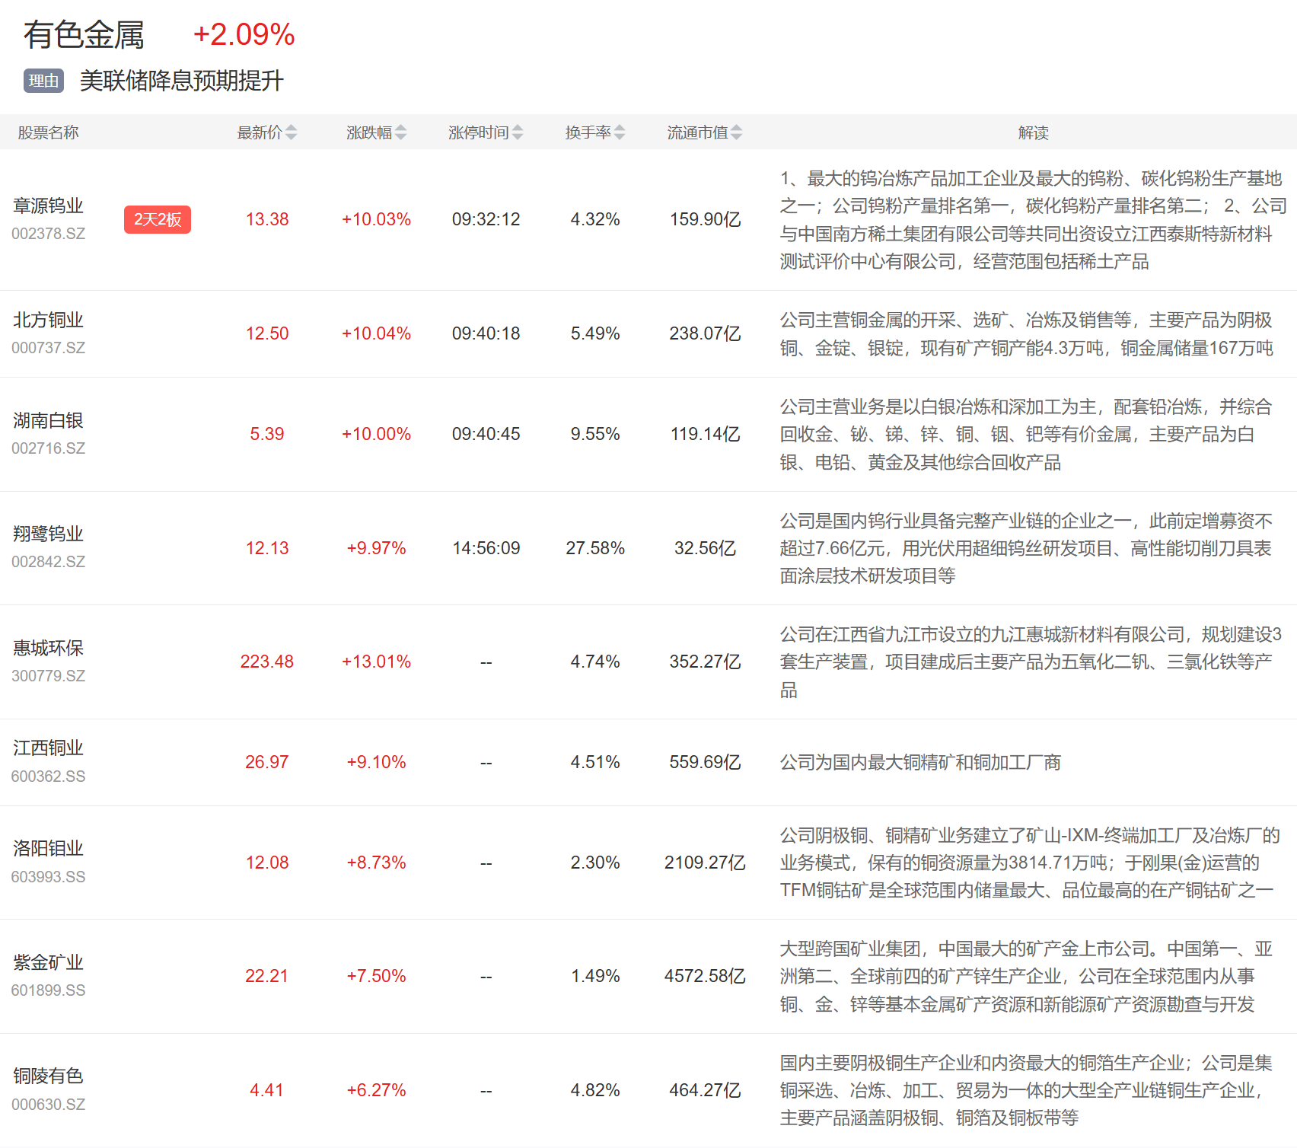Select stock code 000630.SZ

(48, 1105)
